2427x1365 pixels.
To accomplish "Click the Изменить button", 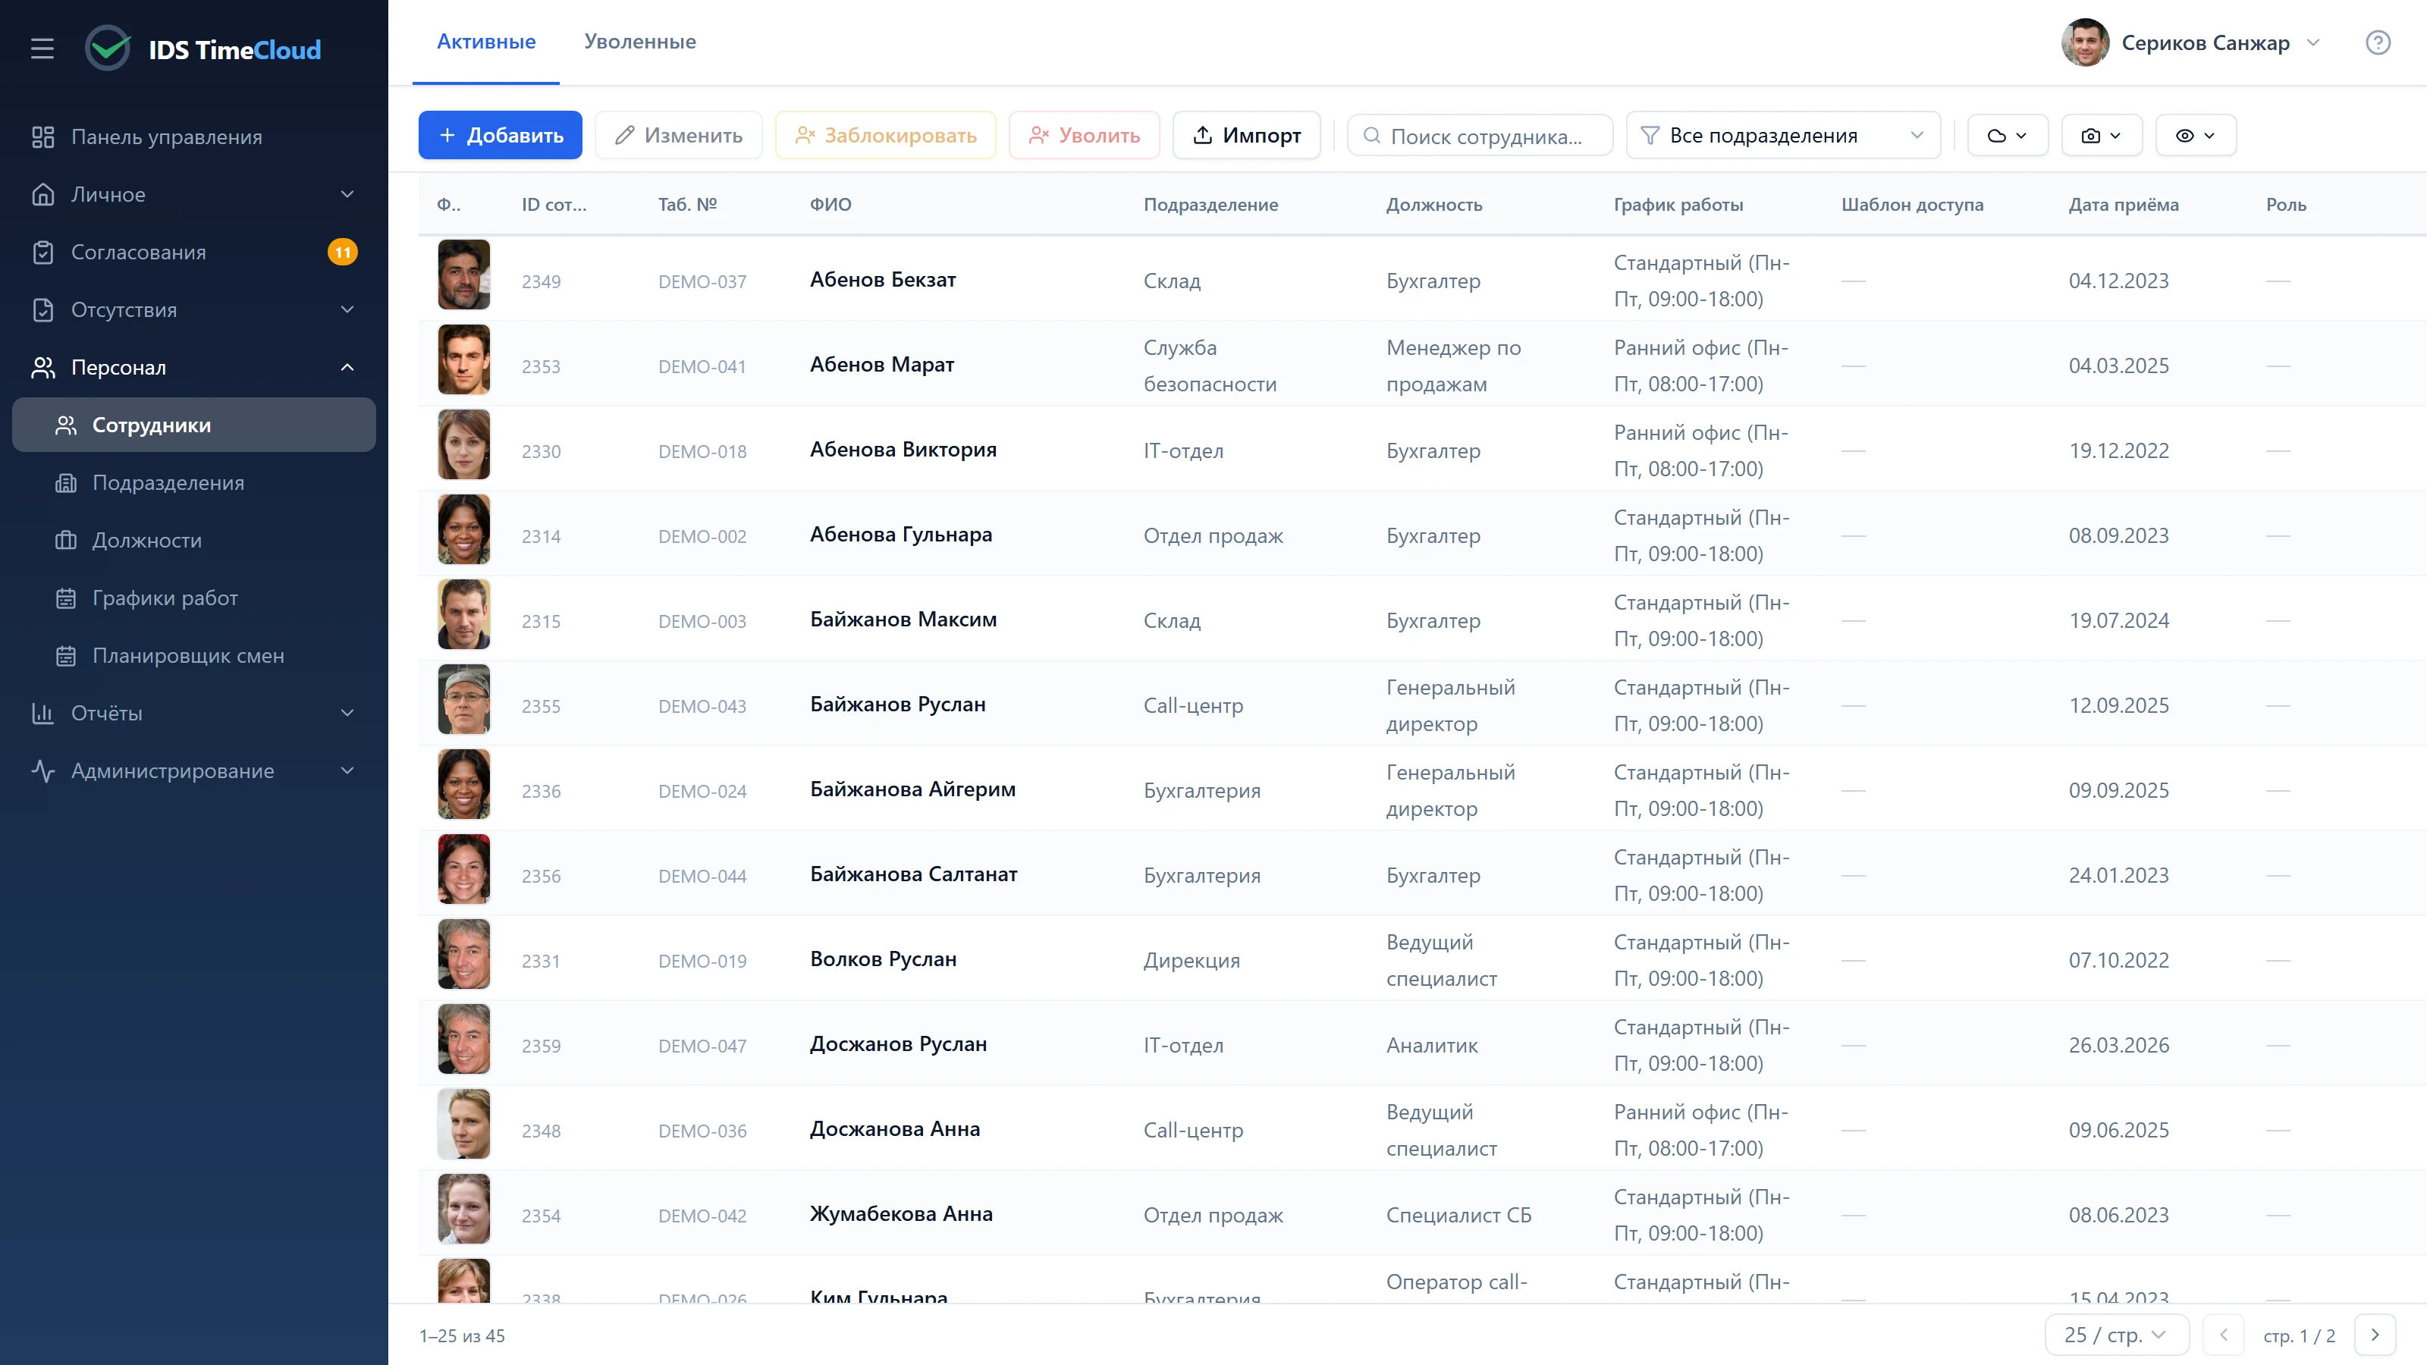I will pyautogui.click(x=678, y=136).
